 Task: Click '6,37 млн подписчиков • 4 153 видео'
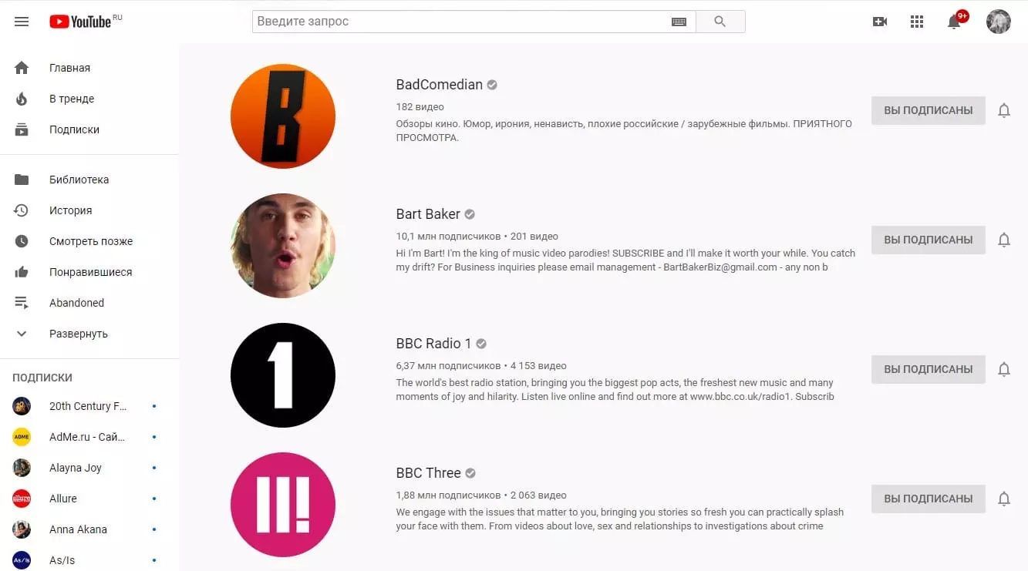[481, 366]
